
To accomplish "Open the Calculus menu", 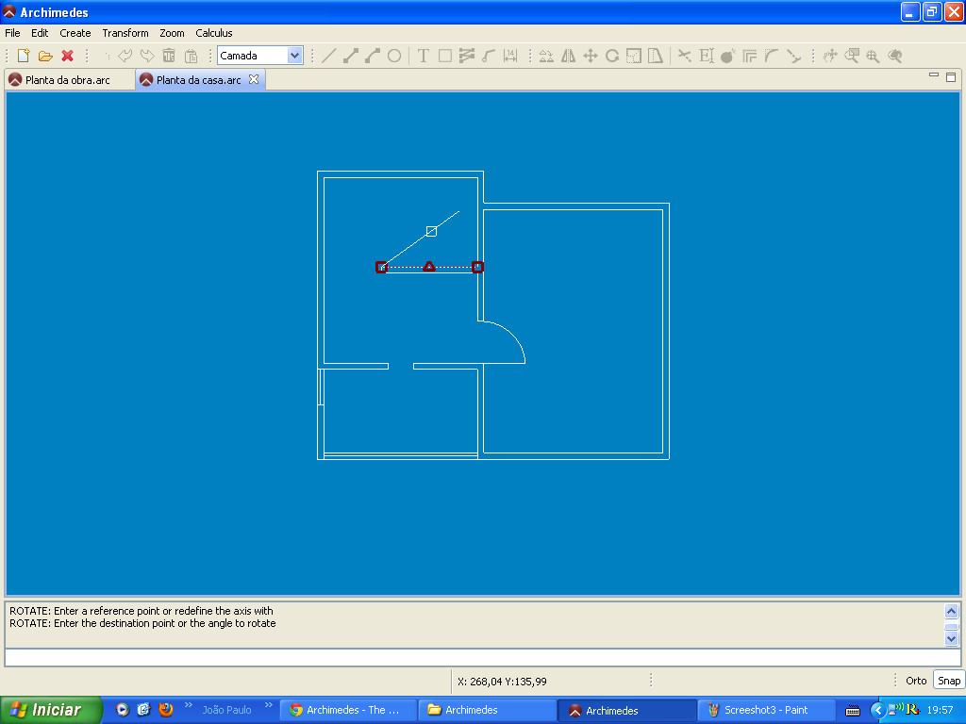I will click(x=214, y=33).
